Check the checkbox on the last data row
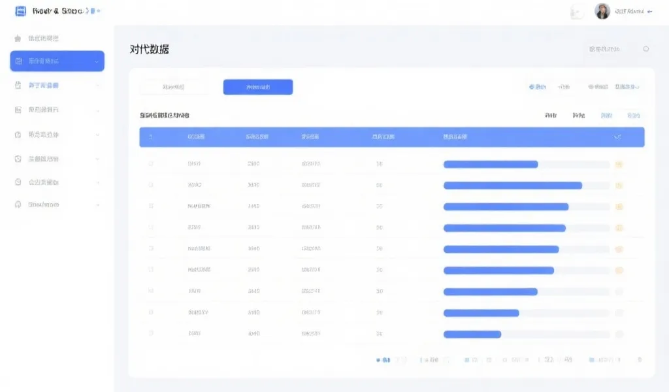The height and width of the screenshot is (392, 669). 150,333
